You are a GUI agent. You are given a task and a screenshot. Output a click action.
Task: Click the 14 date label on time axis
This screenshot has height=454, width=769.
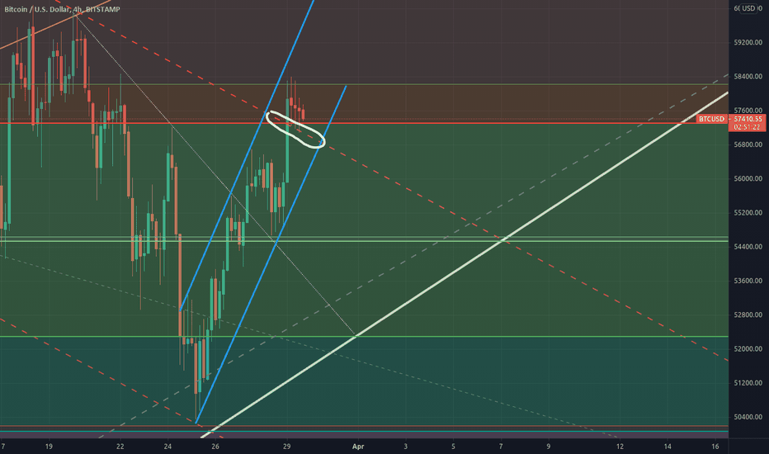(668, 446)
